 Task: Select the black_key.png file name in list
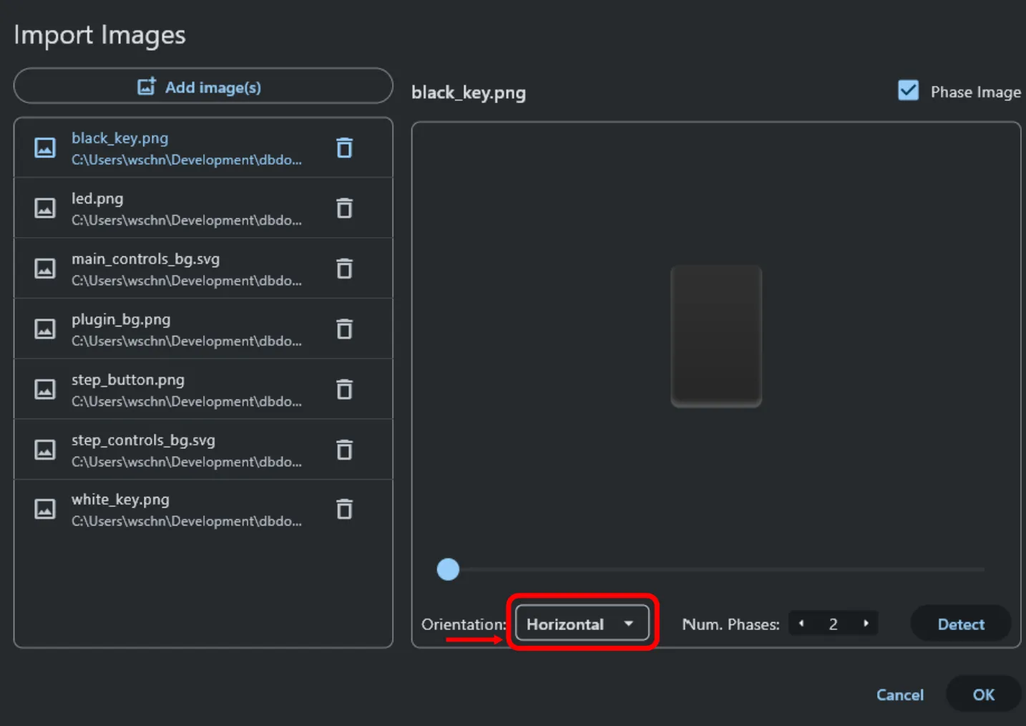119,138
